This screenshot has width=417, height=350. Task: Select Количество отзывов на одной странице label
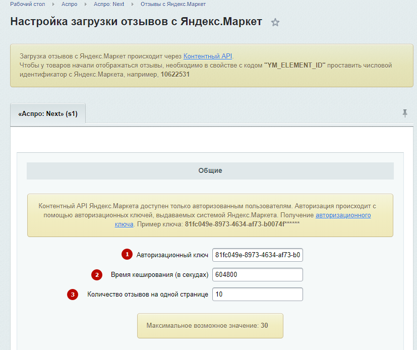pos(148,295)
